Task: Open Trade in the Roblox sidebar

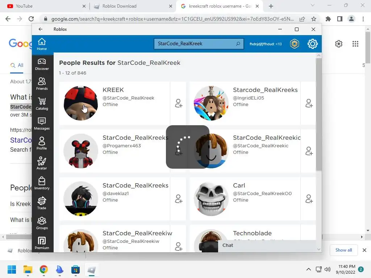Action: (42, 203)
